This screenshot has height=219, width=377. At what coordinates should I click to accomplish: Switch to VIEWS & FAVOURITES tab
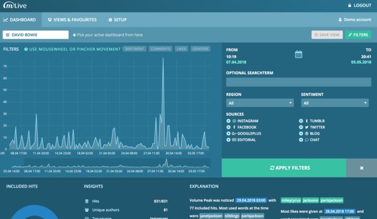(x=72, y=20)
